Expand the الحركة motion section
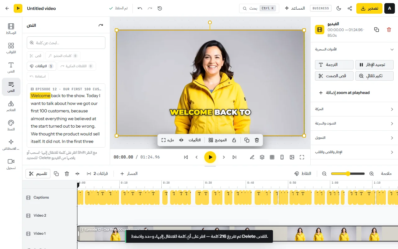Image resolution: width=398 pixels, height=249 pixels. pos(354,109)
